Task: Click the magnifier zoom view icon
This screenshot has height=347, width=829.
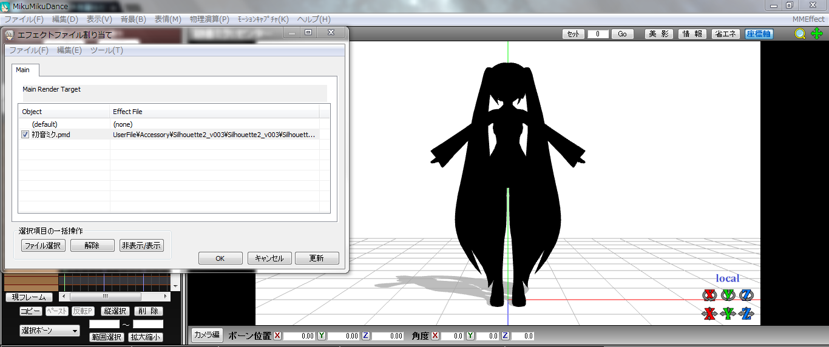Action: click(x=800, y=34)
